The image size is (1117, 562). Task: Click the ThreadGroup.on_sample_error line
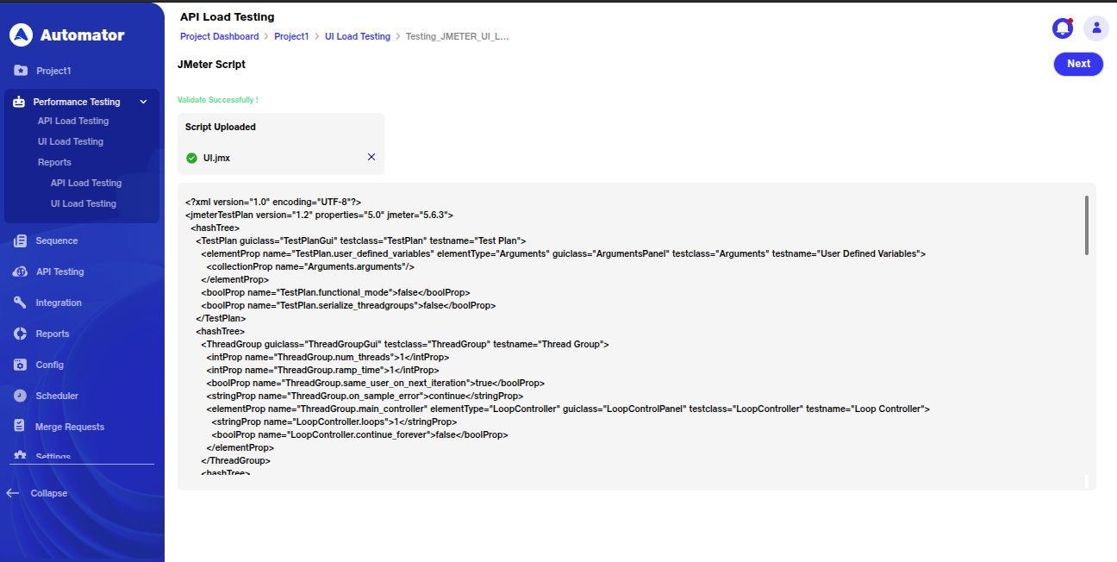[365, 397]
